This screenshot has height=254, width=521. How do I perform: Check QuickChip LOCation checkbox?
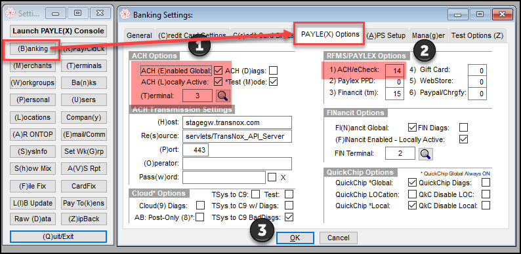(x=412, y=194)
